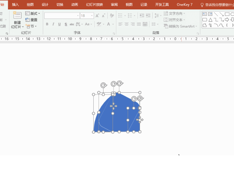This screenshot has width=234, height=170.
Task: Open character spacing (AV) dropdown
Action: (x=79, y=24)
